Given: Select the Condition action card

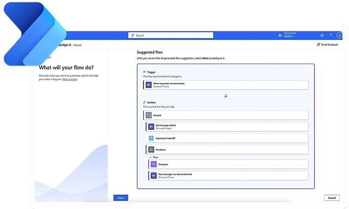Looking at the screenshot, I should click(x=227, y=150).
